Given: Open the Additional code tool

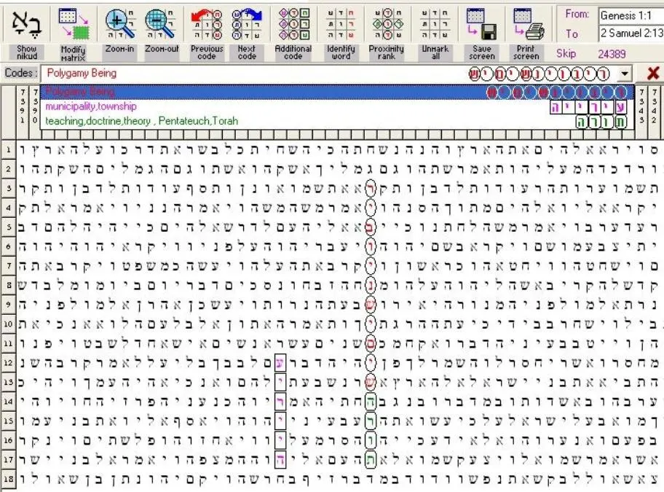Looking at the screenshot, I should point(293,34).
